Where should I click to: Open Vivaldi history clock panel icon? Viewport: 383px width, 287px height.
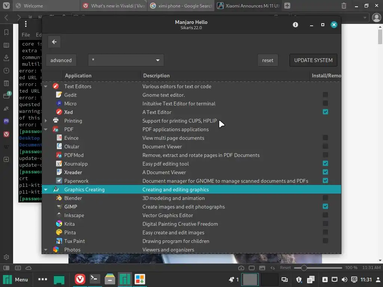pyautogui.click(x=6, y=71)
